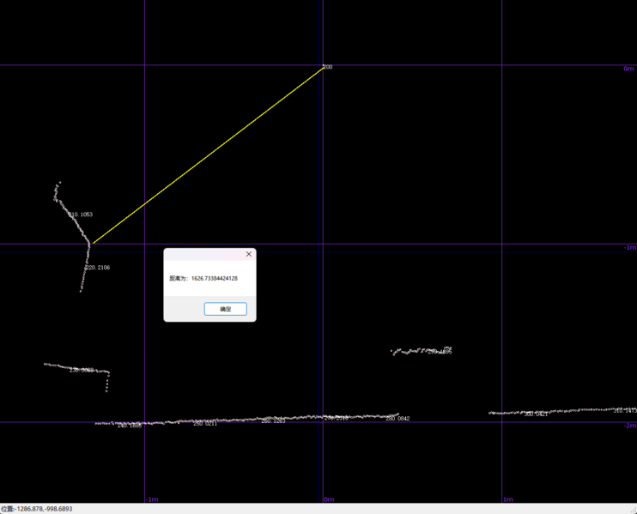
Task: Click the -1m label on the right axis
Action: click(628, 247)
